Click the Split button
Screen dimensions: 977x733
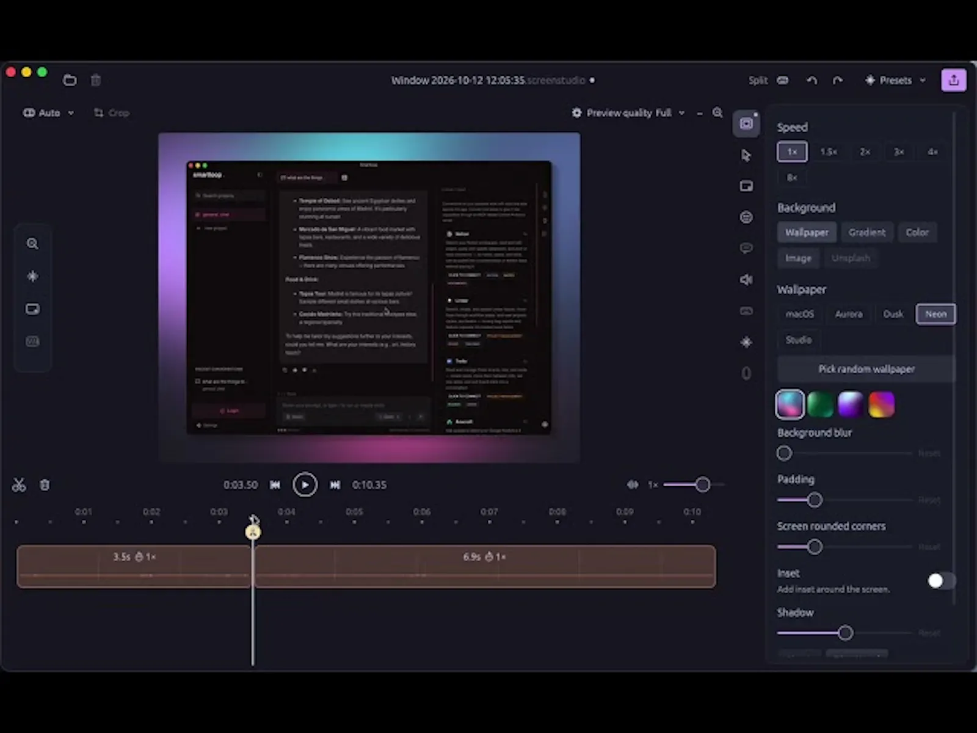[x=758, y=80]
